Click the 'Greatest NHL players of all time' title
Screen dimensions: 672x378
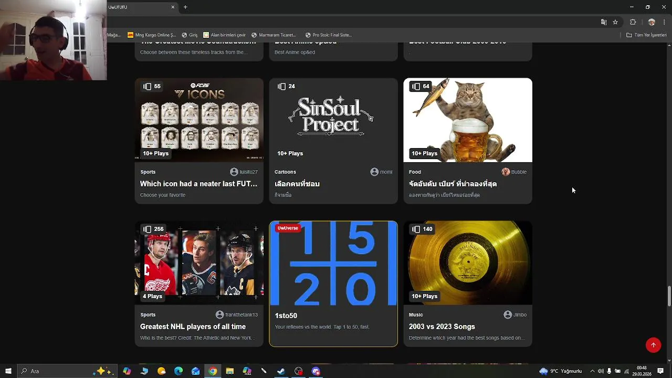click(193, 327)
